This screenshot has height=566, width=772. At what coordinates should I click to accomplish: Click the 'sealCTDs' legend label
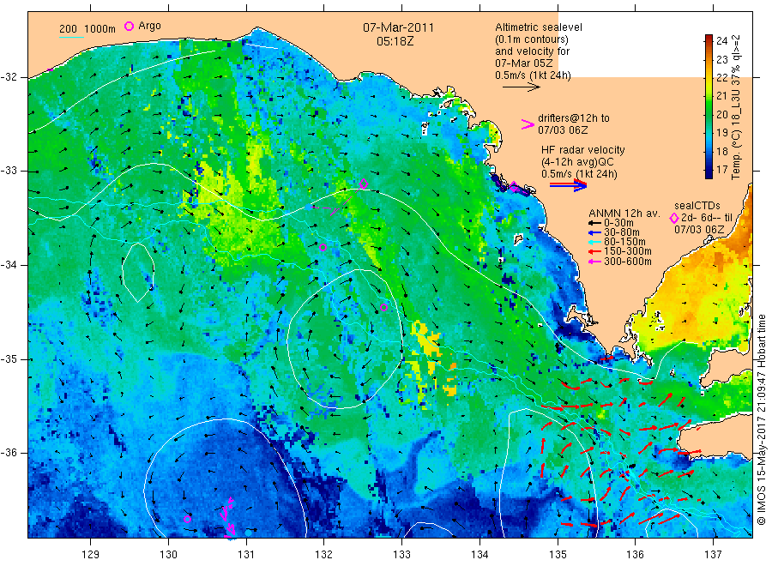pyautogui.click(x=697, y=206)
